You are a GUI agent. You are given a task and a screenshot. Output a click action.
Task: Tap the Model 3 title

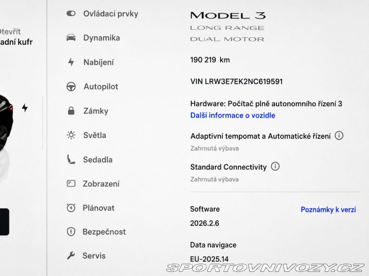pos(228,15)
